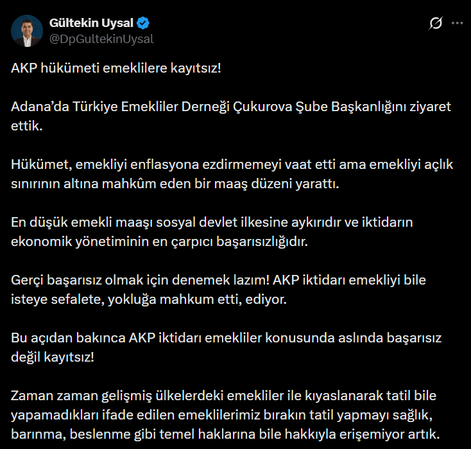Click the line "AKP hükümeti emeklilere kayıtsız!"
The image size is (471, 449).
tap(116, 67)
